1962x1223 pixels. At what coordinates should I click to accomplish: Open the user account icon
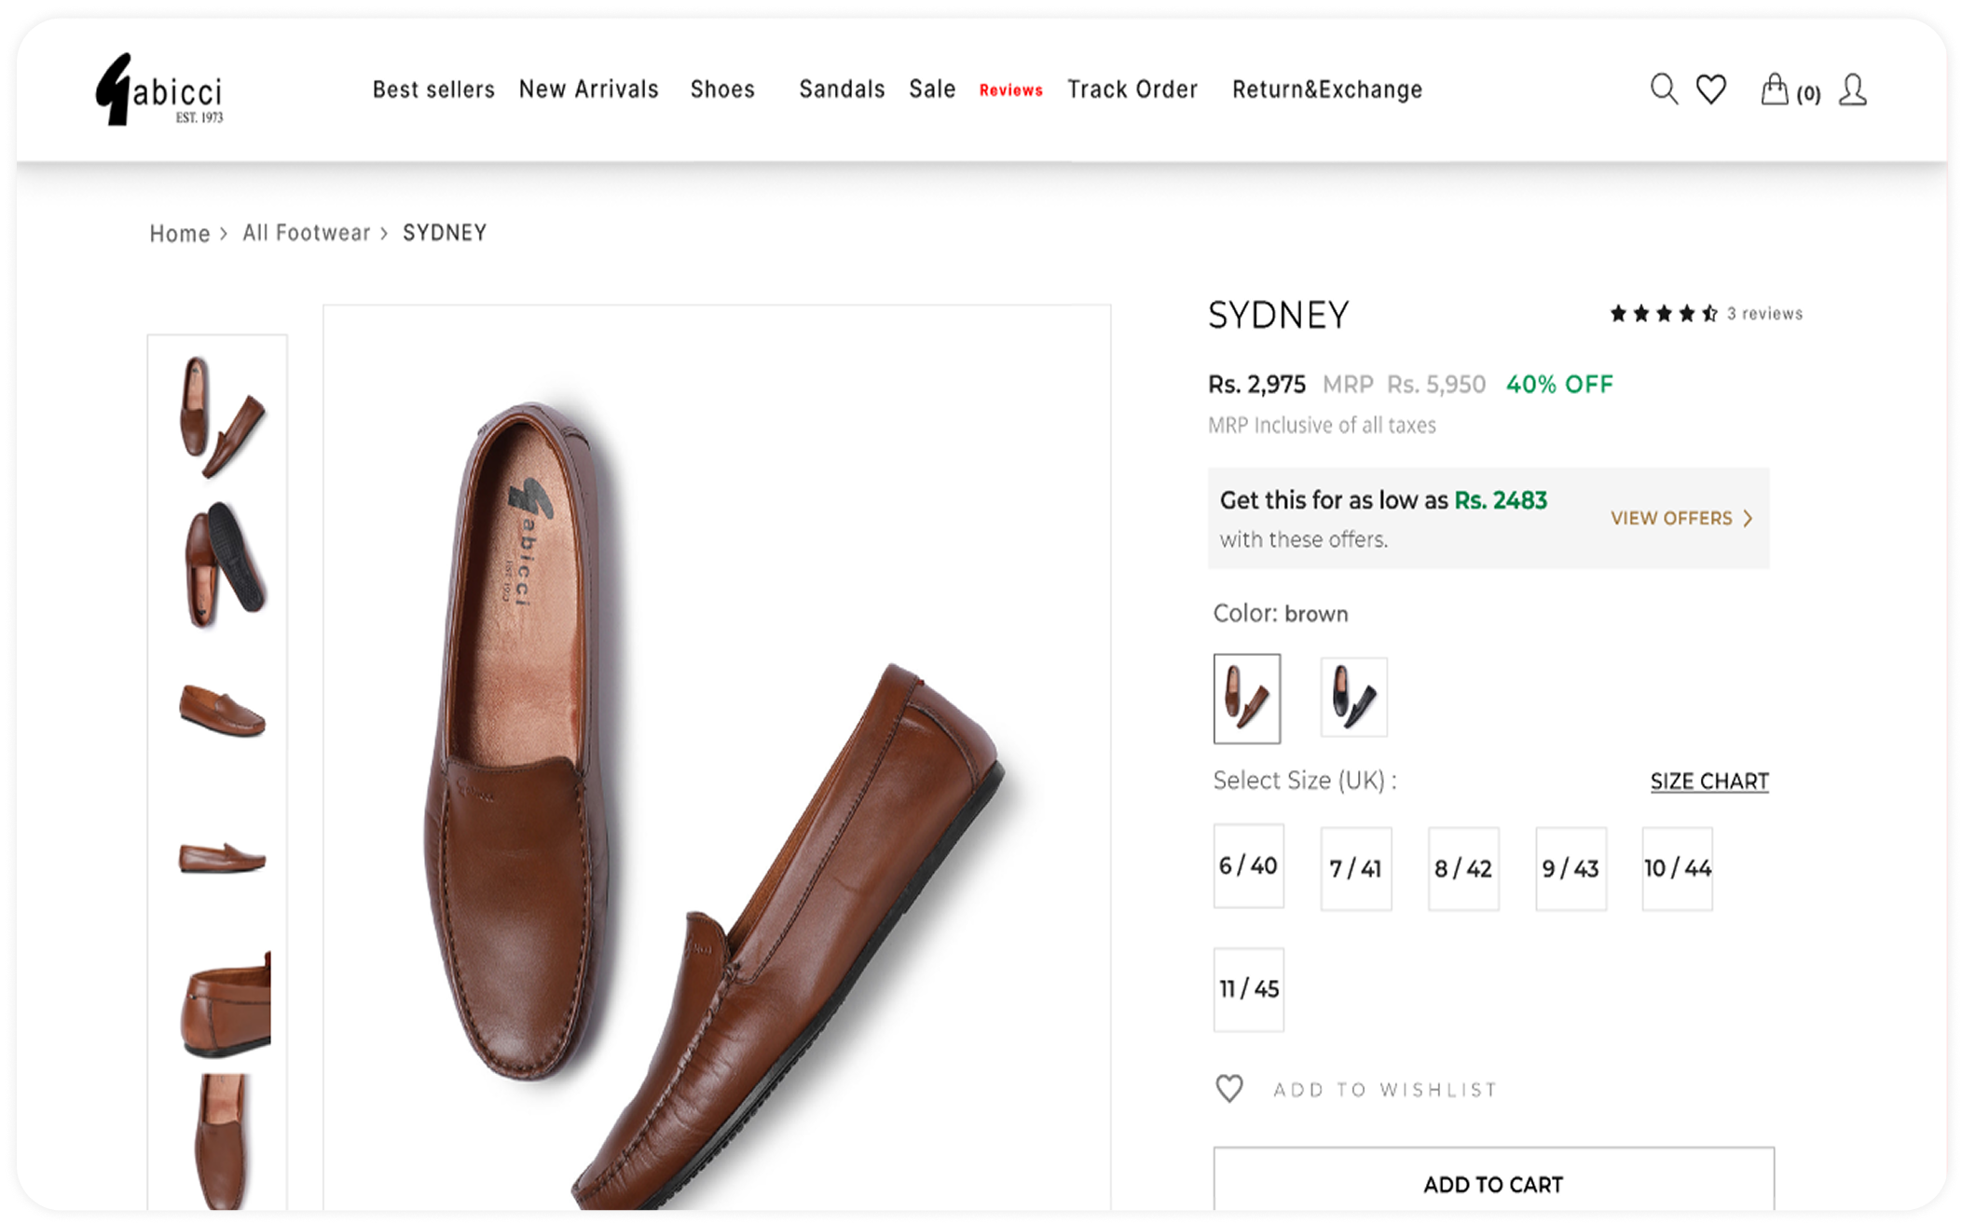1853,89
